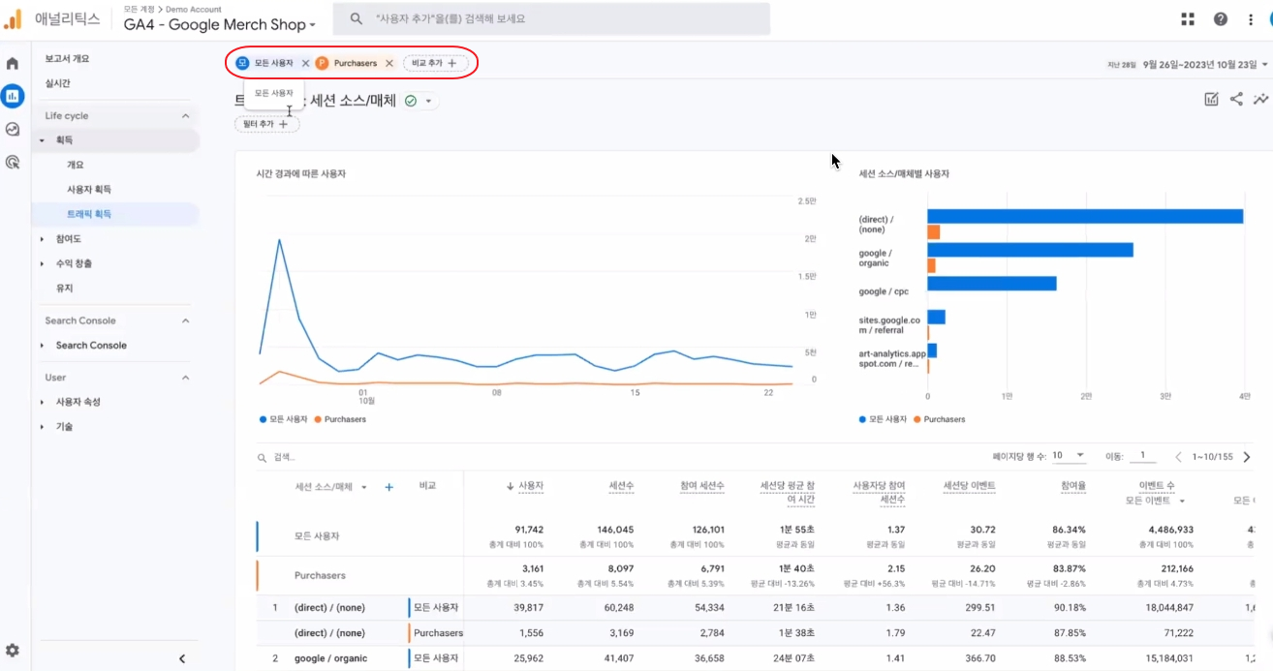Expand the 기술 menu item
This screenshot has height=671, width=1273.
42,427
